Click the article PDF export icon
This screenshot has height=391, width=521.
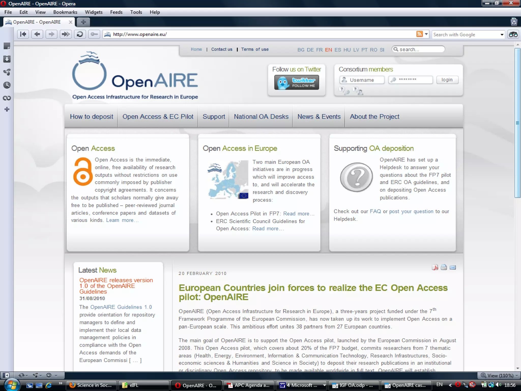(435, 267)
